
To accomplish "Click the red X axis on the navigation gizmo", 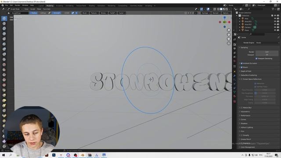I will (x=229, y=22).
